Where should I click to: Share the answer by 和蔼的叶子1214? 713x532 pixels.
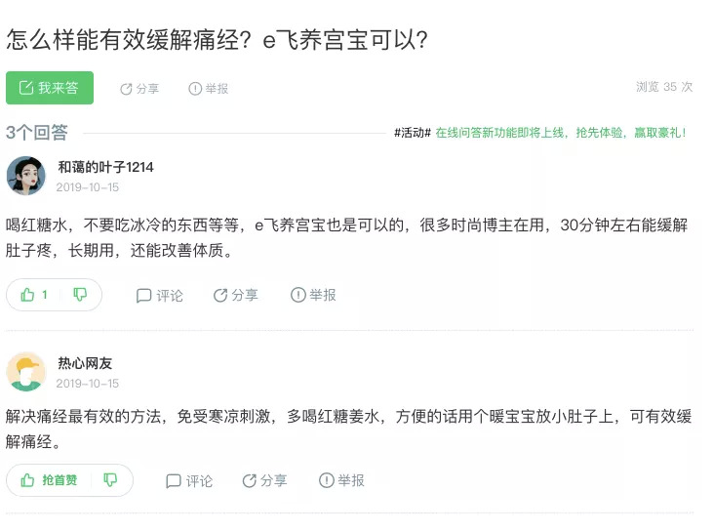click(x=235, y=295)
